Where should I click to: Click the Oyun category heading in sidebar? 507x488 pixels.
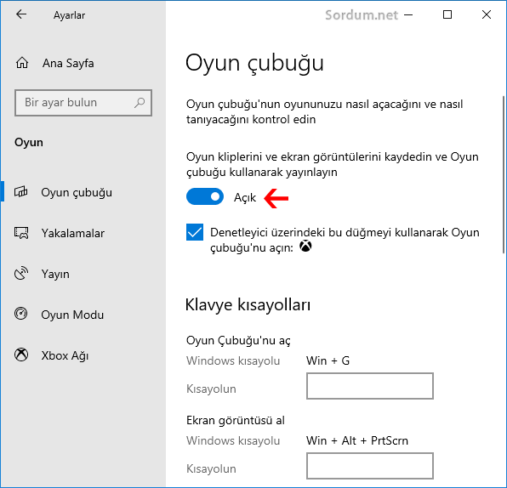coord(29,143)
